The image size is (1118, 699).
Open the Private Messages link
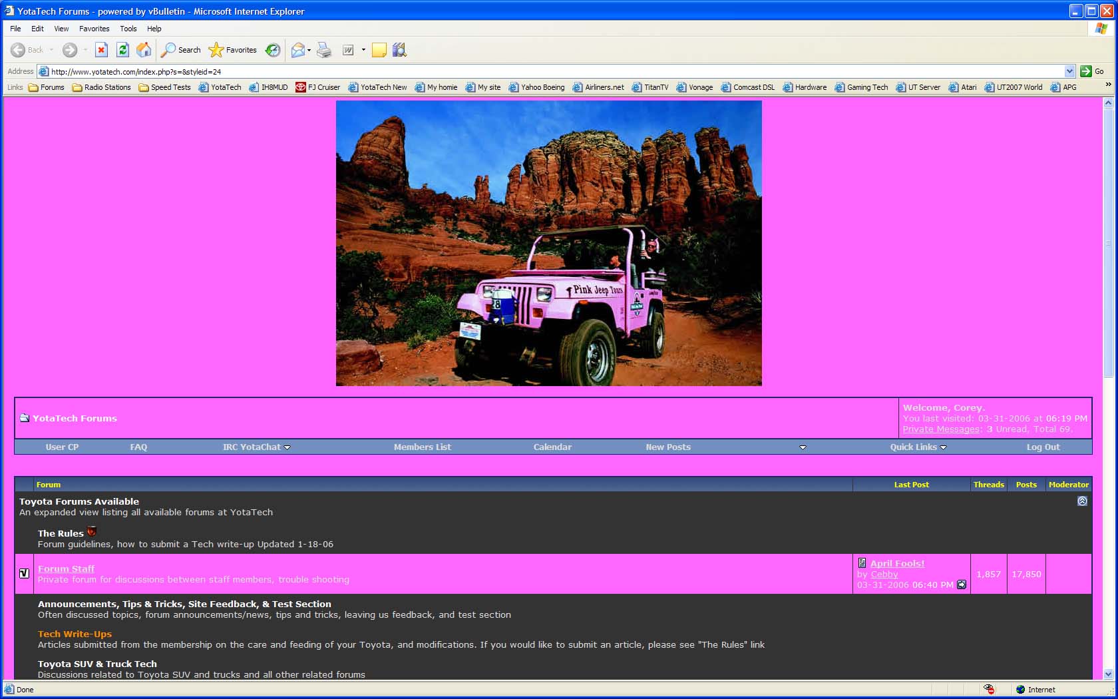[941, 429]
